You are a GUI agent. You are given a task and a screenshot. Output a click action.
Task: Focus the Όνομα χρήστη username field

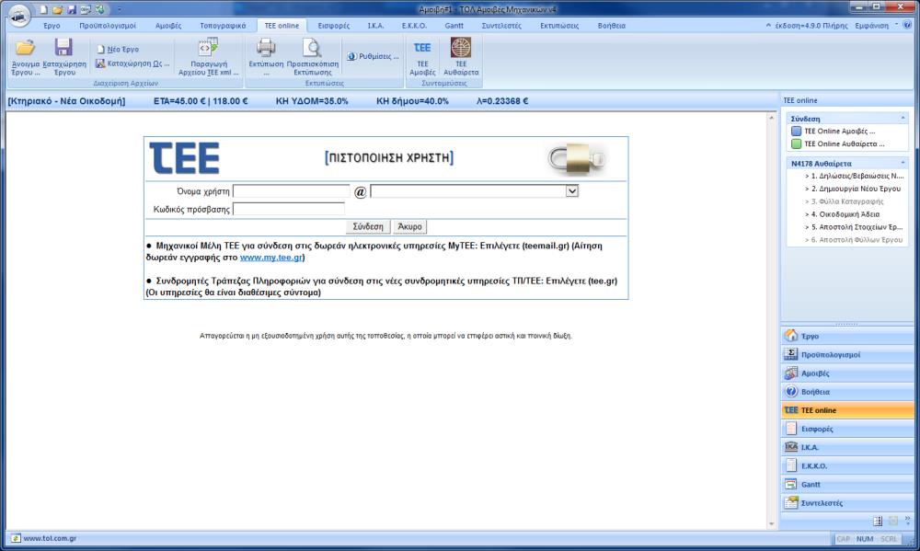click(x=291, y=191)
